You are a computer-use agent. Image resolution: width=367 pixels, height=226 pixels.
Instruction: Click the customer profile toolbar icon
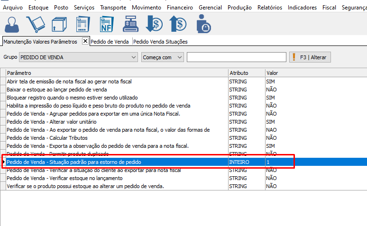[12, 24]
